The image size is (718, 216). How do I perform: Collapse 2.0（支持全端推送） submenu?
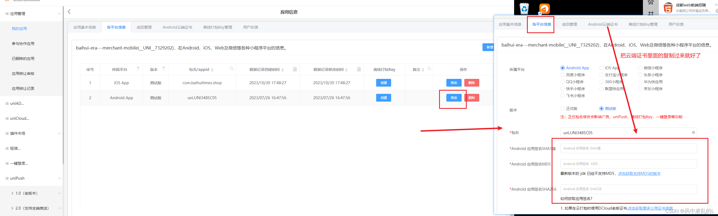click(x=59, y=208)
